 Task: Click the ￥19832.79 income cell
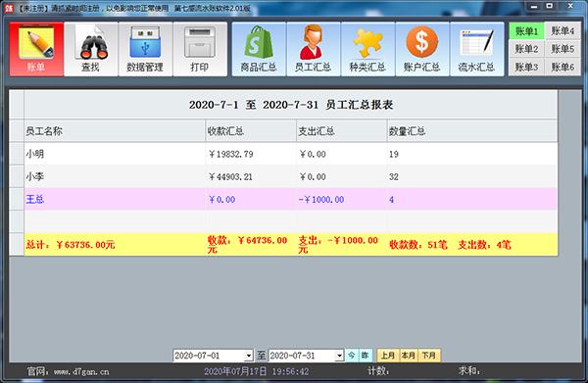[251, 154]
